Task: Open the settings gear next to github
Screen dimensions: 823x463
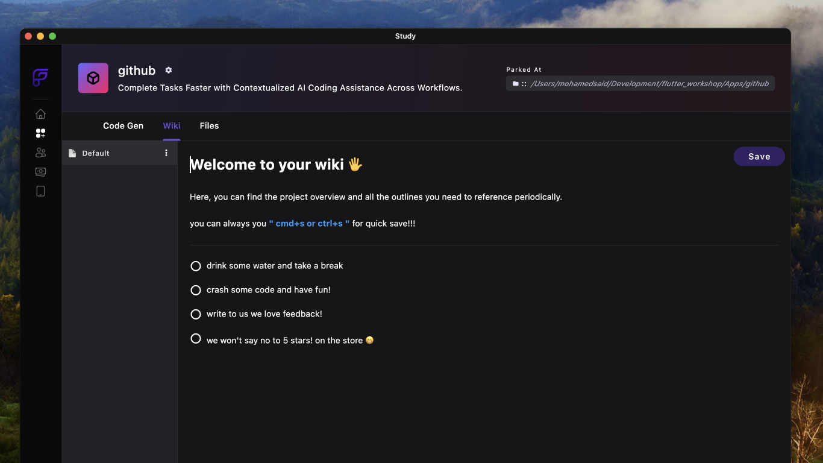Action: (x=169, y=71)
